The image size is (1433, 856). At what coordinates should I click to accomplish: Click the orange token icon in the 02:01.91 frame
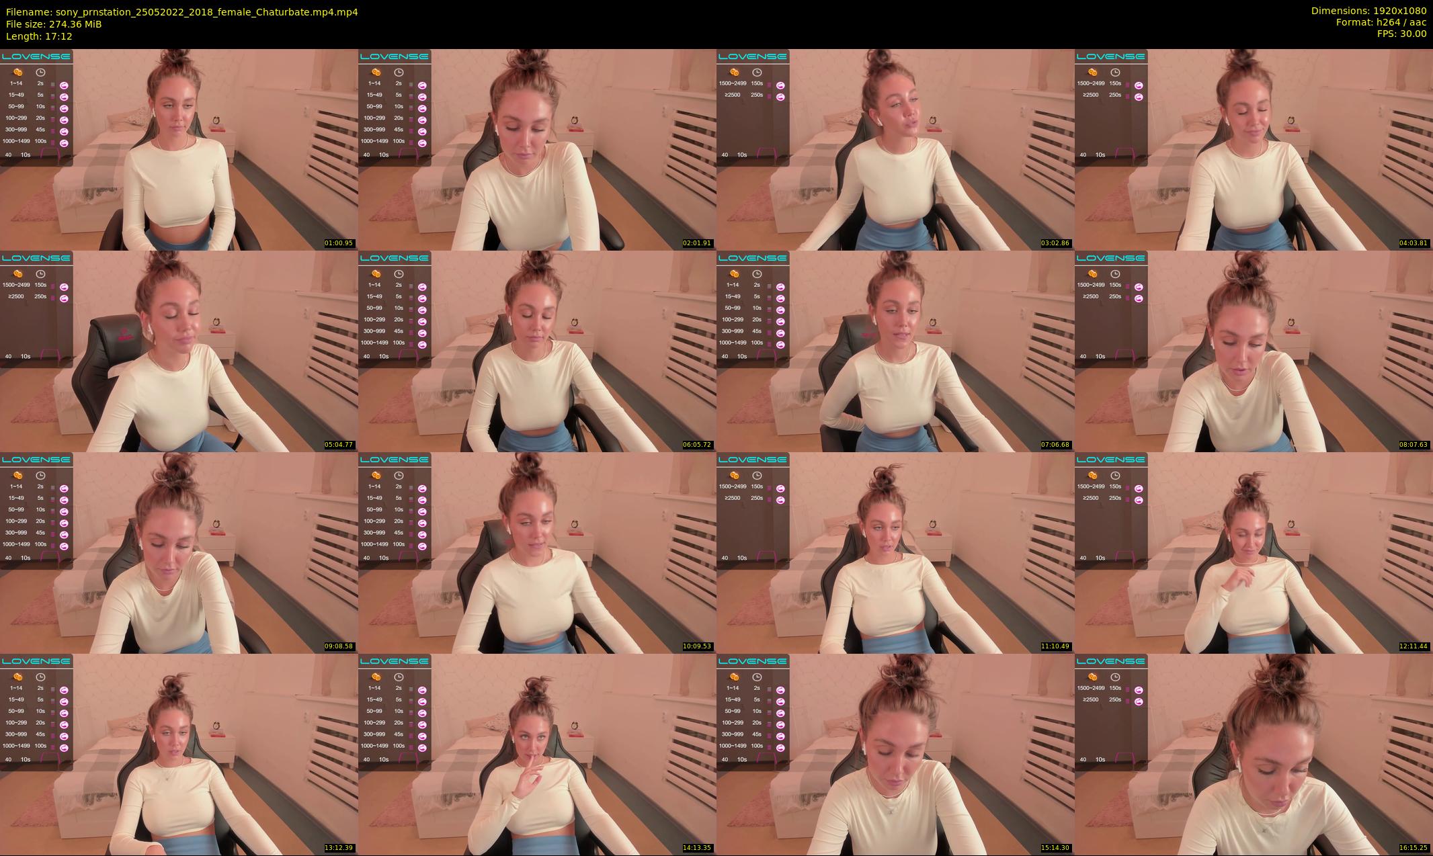tap(376, 72)
